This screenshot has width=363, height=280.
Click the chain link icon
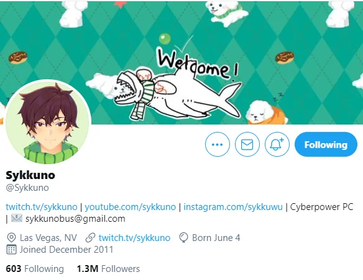(x=90, y=238)
